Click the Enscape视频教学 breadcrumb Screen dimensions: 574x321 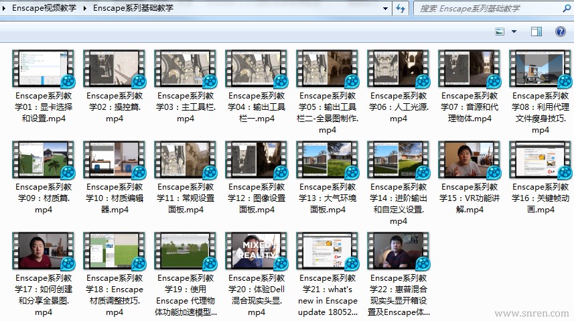click(x=44, y=8)
